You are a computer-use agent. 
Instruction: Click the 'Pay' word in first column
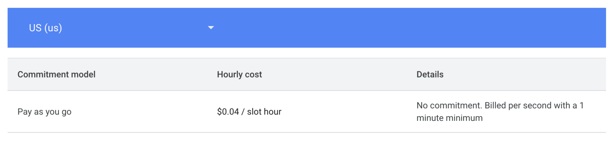24,112
